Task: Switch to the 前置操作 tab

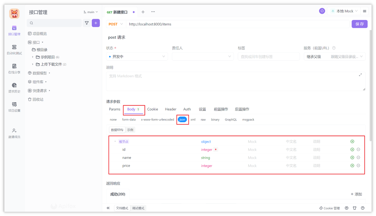Action: pos(221,109)
